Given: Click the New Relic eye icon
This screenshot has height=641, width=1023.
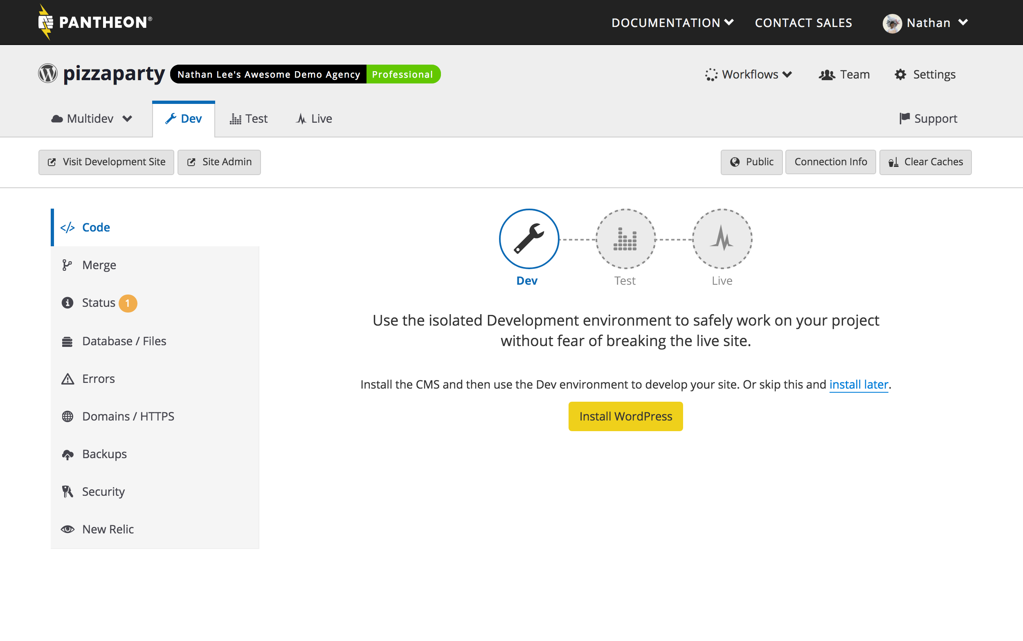Looking at the screenshot, I should (68, 529).
